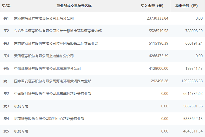The image size is (205, 137).
Task: Click the buy amount 4266473.39
Action: click(158, 56)
